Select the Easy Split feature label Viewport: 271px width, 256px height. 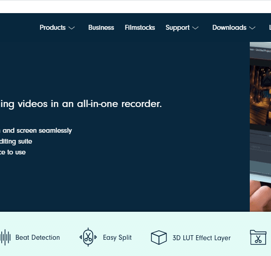click(x=117, y=237)
